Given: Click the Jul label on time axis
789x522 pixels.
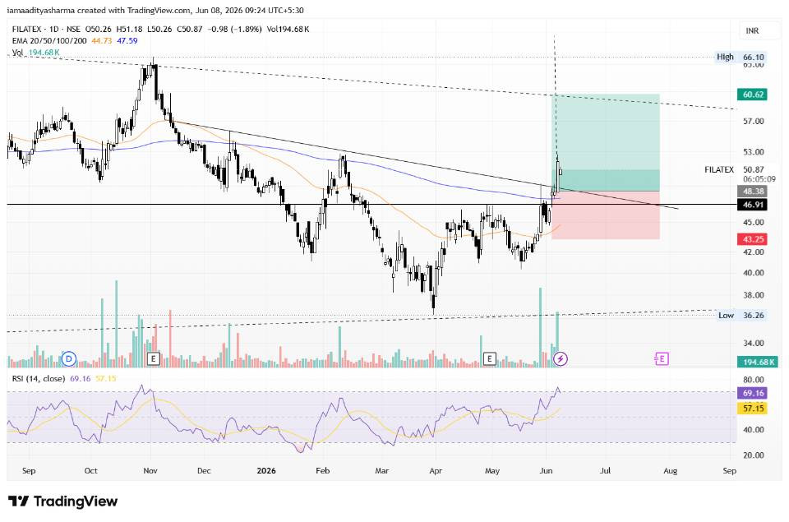Looking at the screenshot, I should (606, 471).
